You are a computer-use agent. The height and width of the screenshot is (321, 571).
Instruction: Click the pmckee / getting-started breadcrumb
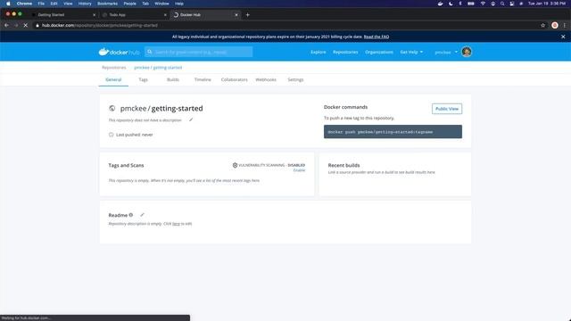click(x=158, y=68)
